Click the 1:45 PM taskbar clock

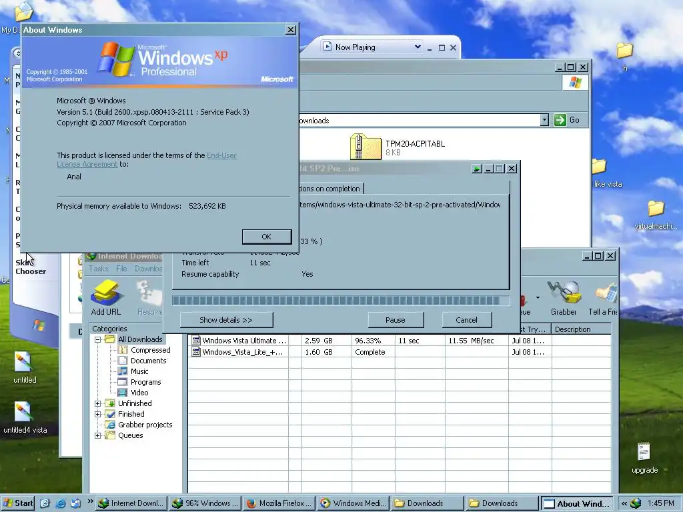pos(660,503)
